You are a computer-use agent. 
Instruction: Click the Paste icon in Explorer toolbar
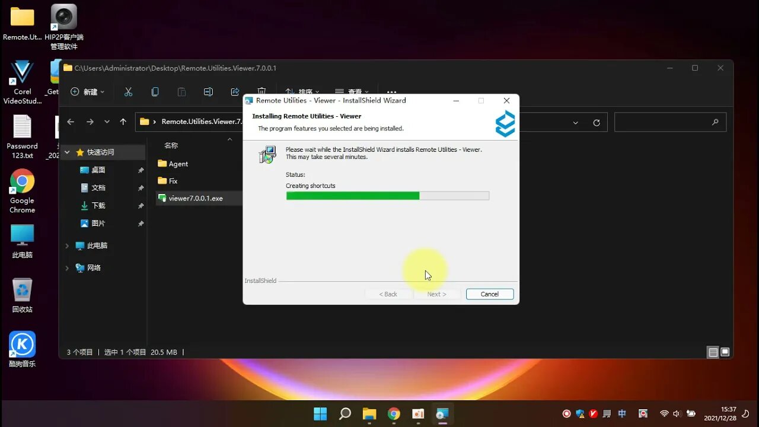click(x=181, y=92)
